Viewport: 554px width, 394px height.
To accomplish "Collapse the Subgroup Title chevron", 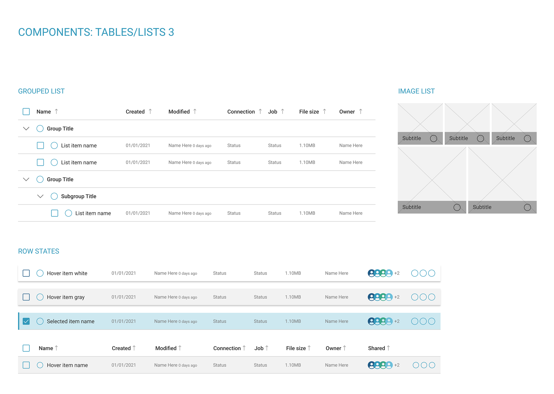I will pos(40,196).
